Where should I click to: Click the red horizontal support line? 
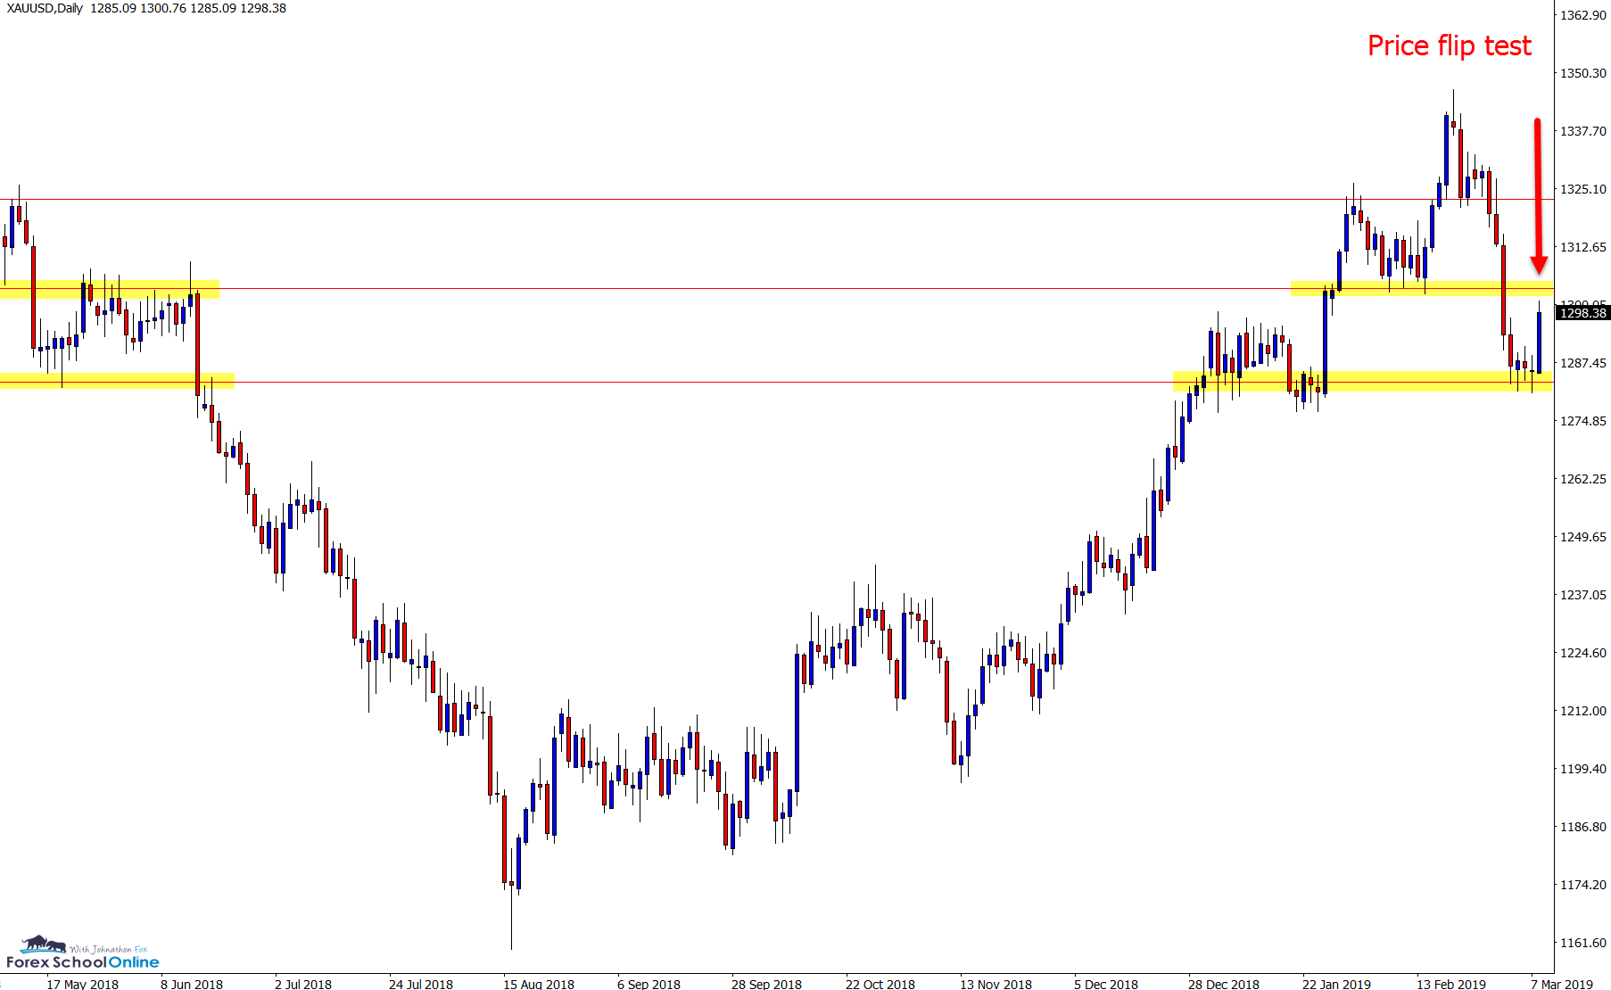[776, 382]
